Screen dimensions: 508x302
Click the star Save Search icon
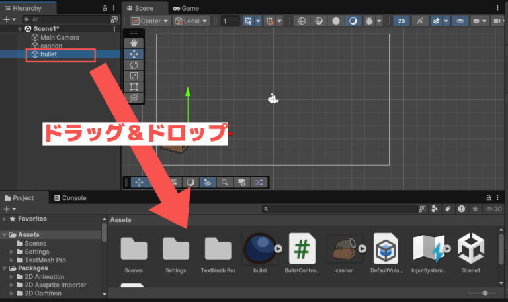click(x=475, y=209)
